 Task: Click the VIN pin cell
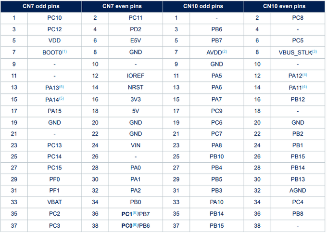pos(136,145)
